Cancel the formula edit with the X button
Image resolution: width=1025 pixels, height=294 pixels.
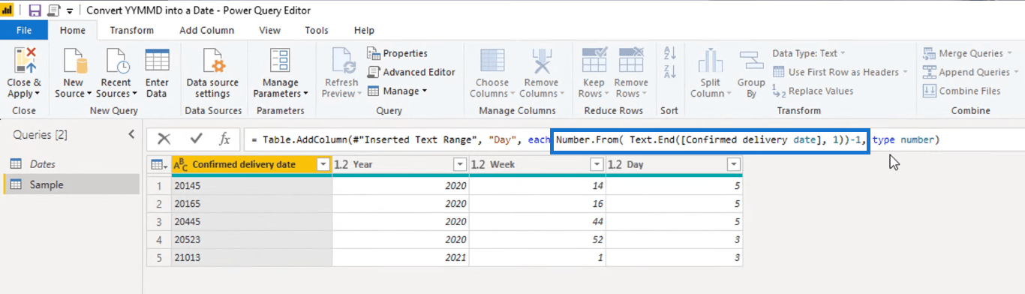[x=164, y=139]
